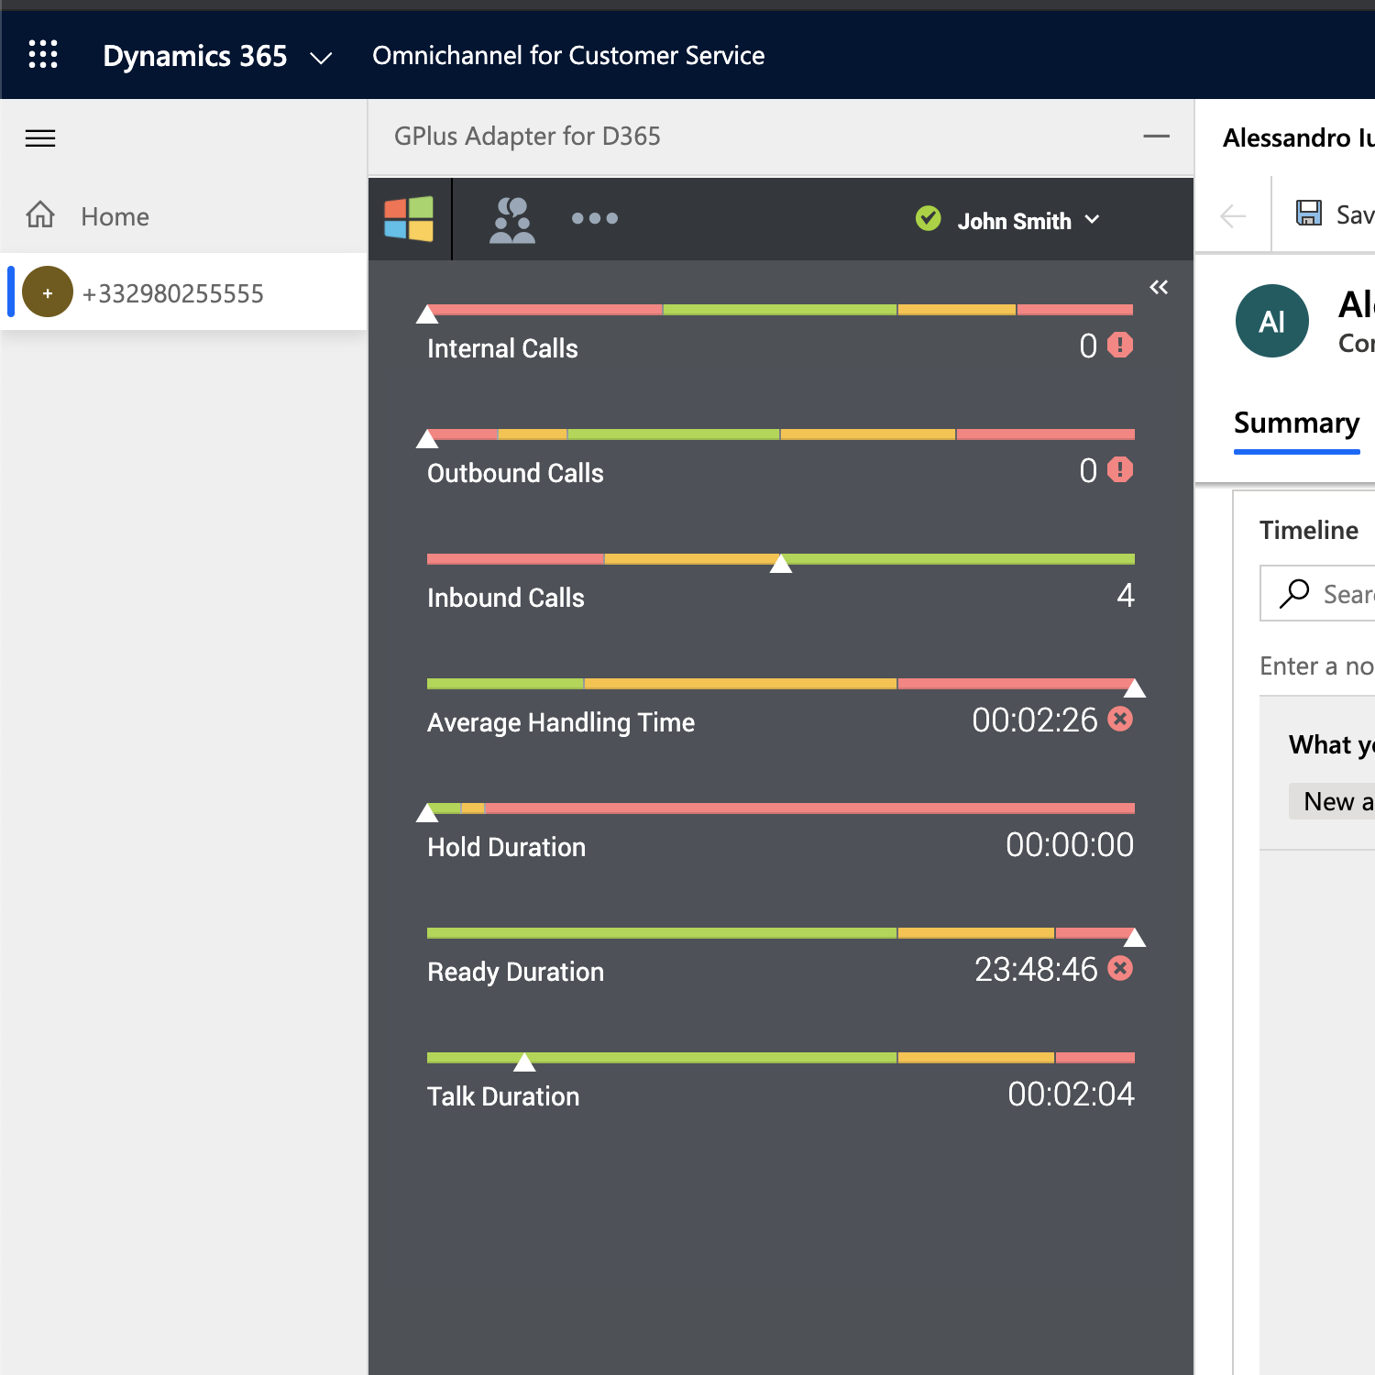Click the colorful Windows logo icon
Image resolution: width=1375 pixels, height=1375 pixels.
(x=409, y=219)
